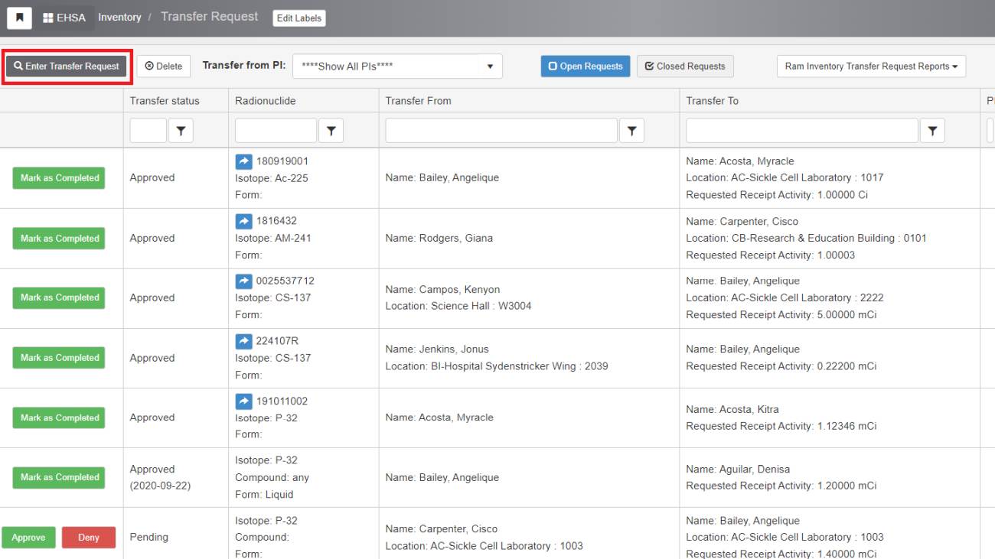
Task: Click the bookmark icon in header
Action: pyautogui.click(x=19, y=18)
